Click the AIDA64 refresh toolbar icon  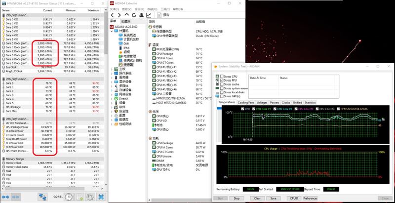(134, 15)
